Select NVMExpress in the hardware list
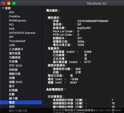This screenshot has height=113, width=124. (x=18, y=20)
